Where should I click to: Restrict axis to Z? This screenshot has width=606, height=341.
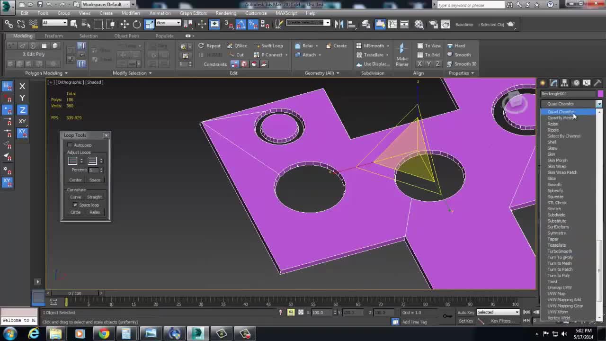(x=22, y=110)
